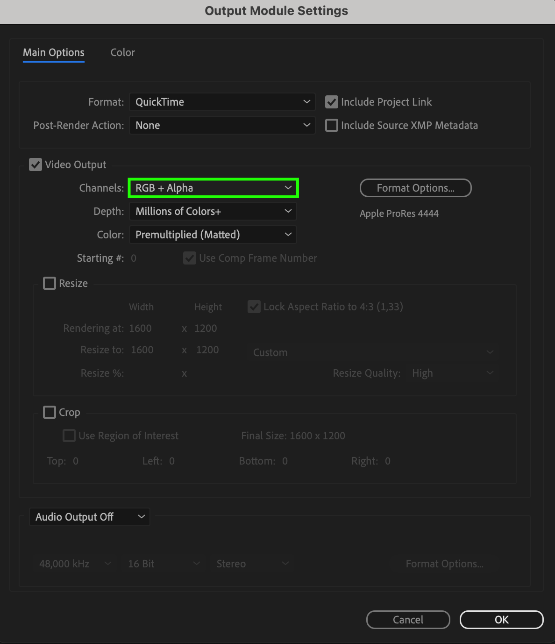555x644 pixels.
Task: Open the Format dropdown showing QuickTime
Action: pos(222,102)
